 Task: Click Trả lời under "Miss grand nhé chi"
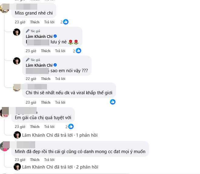click(x=49, y=22)
